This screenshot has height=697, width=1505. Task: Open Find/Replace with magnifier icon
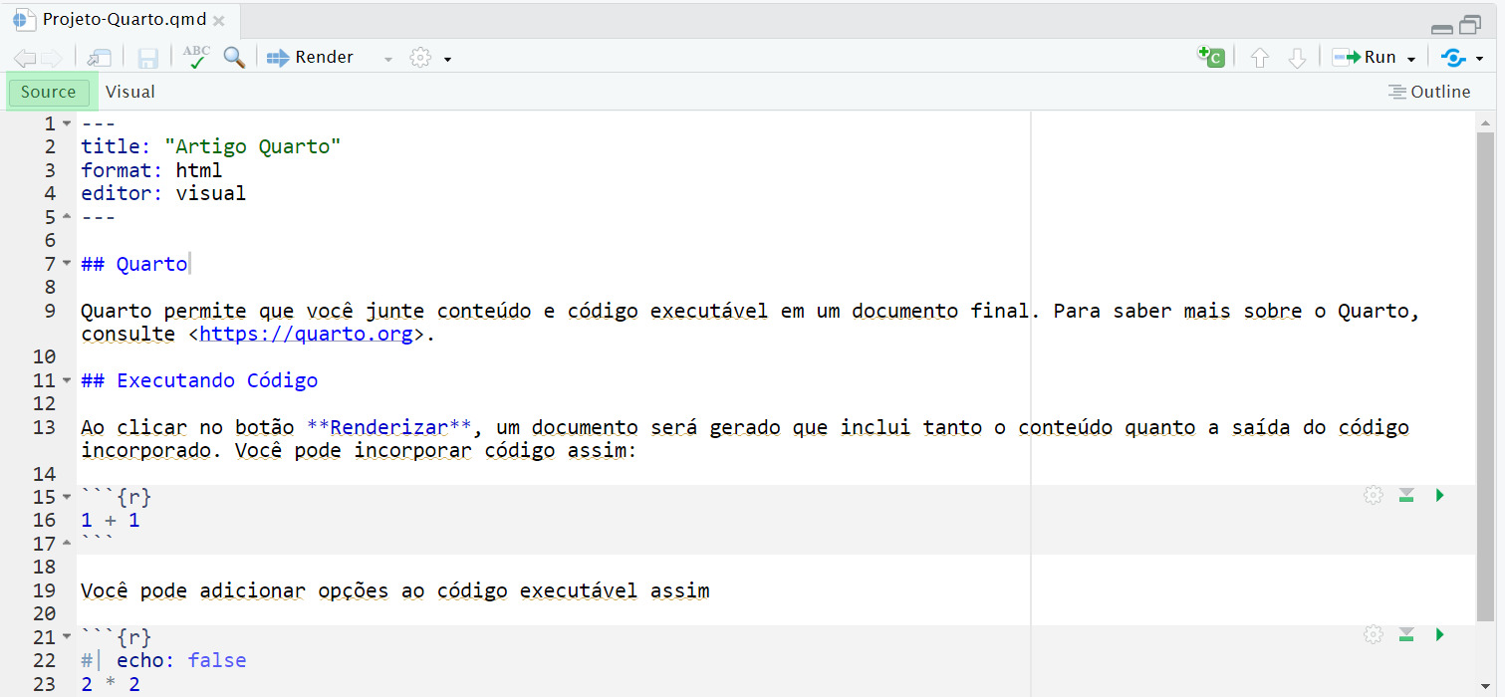click(234, 58)
